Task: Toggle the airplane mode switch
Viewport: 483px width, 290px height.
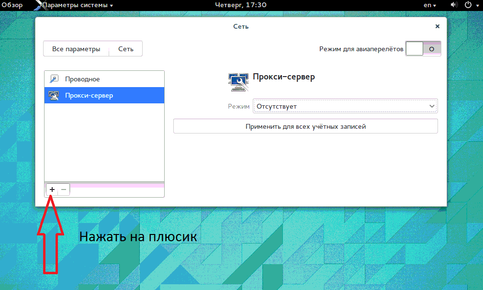Action: pos(423,49)
